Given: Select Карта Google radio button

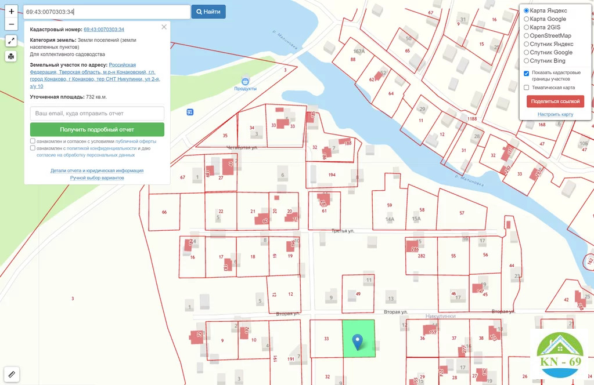Looking at the screenshot, I should click(526, 19).
